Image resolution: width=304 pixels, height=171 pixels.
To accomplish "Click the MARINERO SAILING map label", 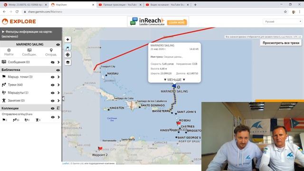I will 174,91.
